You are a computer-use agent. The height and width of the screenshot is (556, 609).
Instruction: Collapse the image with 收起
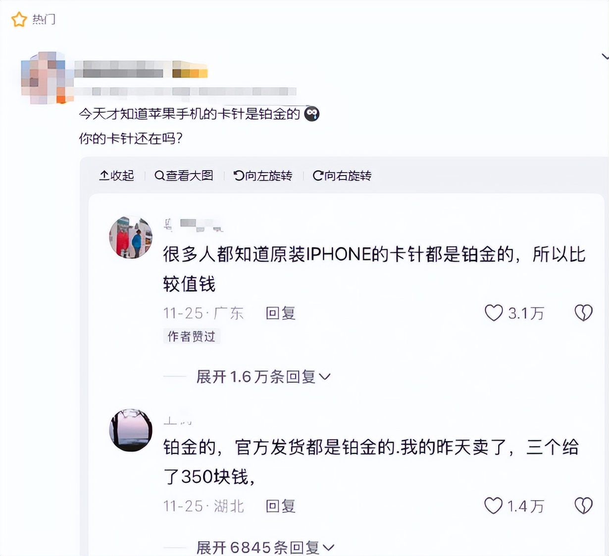pos(116,176)
